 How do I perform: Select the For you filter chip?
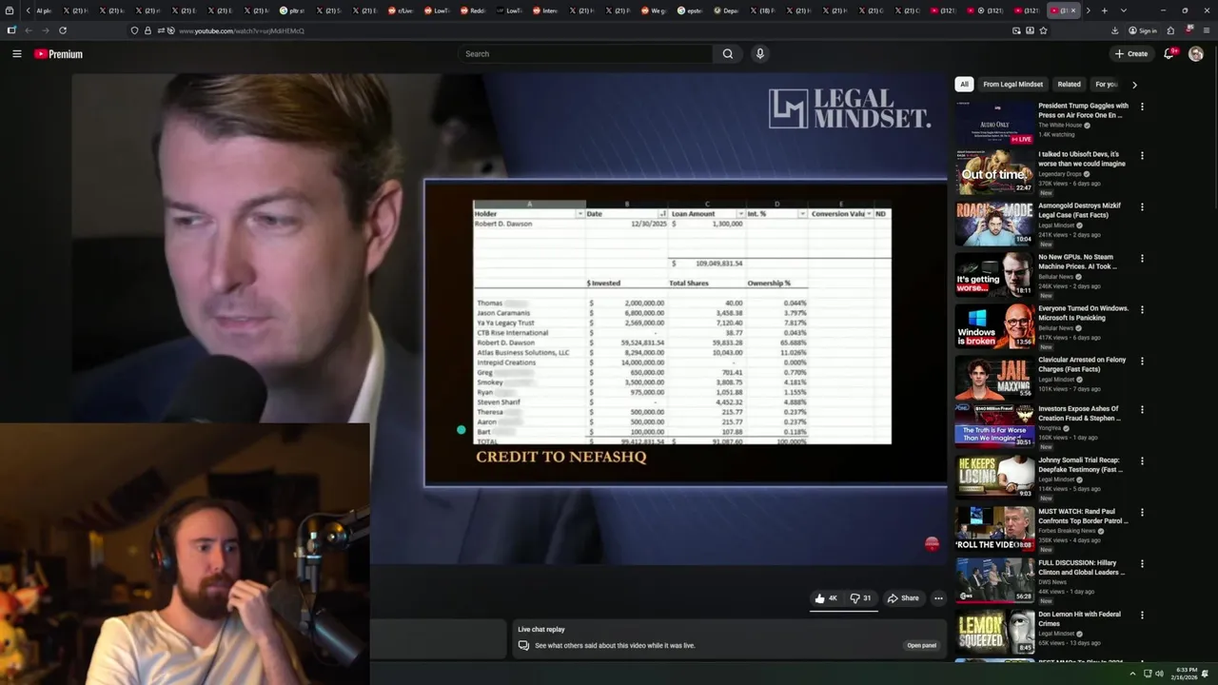click(1104, 84)
